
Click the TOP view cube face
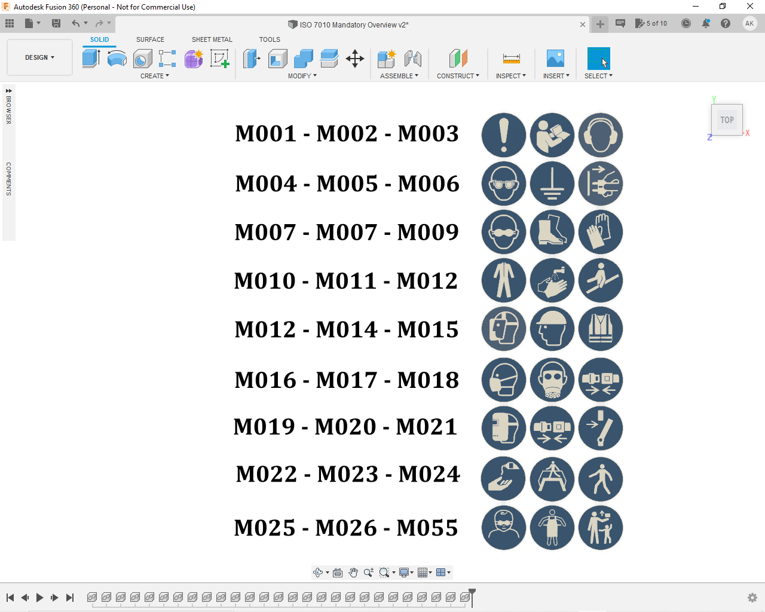(x=727, y=120)
